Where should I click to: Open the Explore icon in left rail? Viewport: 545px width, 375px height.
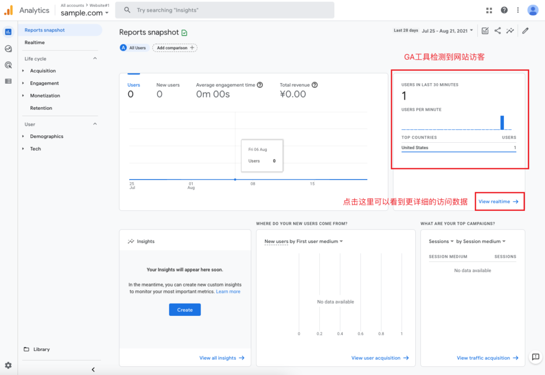9,48
